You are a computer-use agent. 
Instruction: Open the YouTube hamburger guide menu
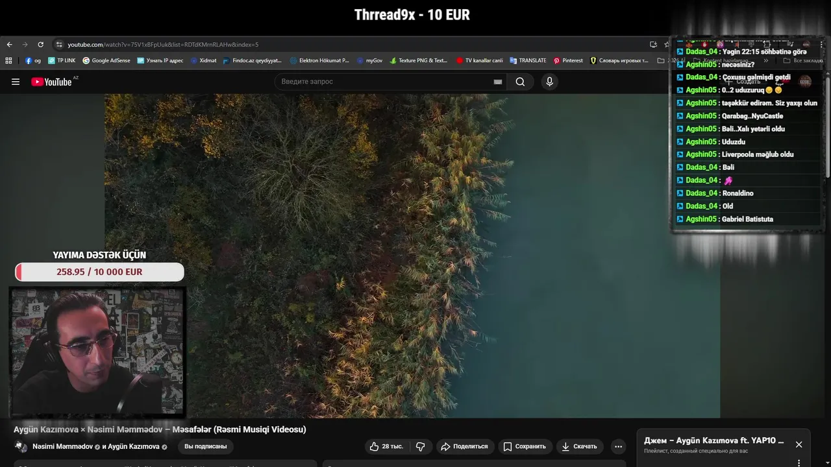(x=16, y=82)
